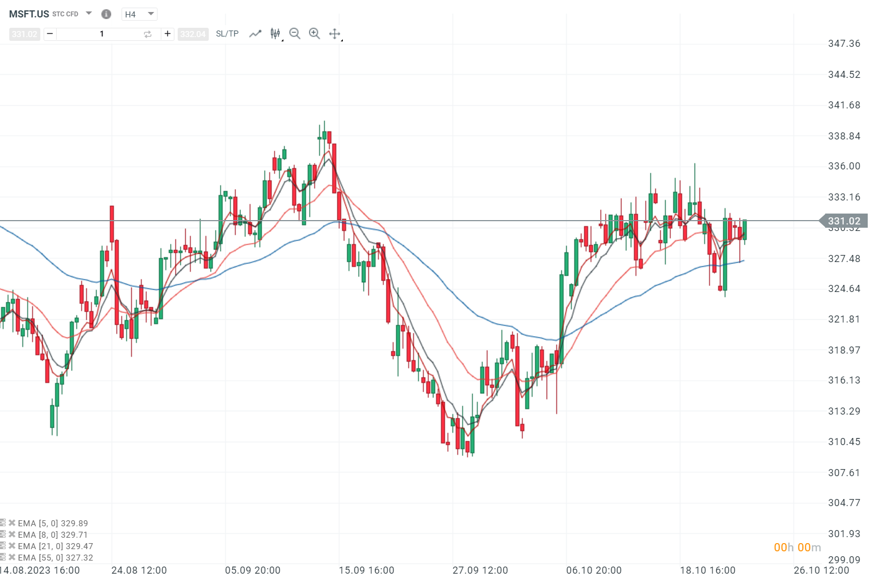The height and width of the screenshot is (584, 877).
Task: Increase trade volume with plus button
Action: click(167, 34)
